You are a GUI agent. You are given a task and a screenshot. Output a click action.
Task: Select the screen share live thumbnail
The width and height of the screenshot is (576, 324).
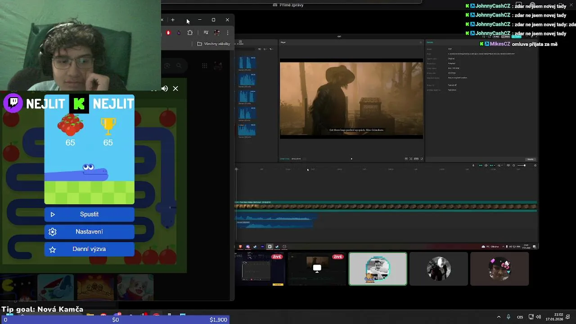317,269
